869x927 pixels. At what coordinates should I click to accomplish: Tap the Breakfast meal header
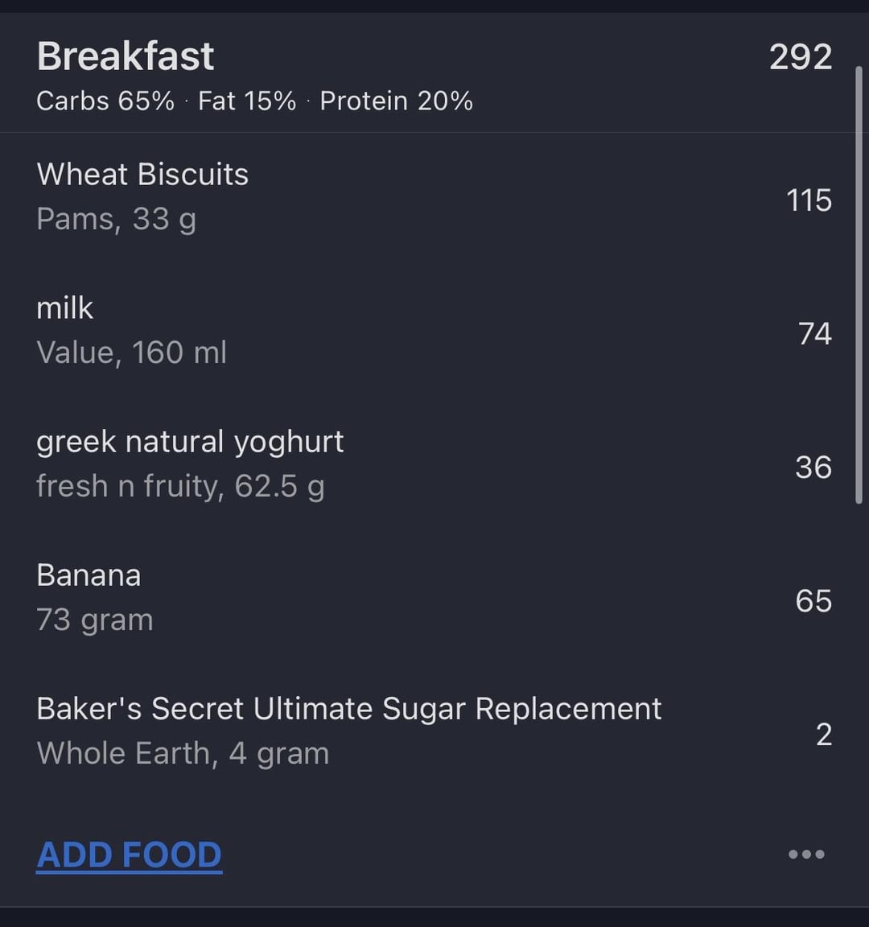(x=126, y=57)
